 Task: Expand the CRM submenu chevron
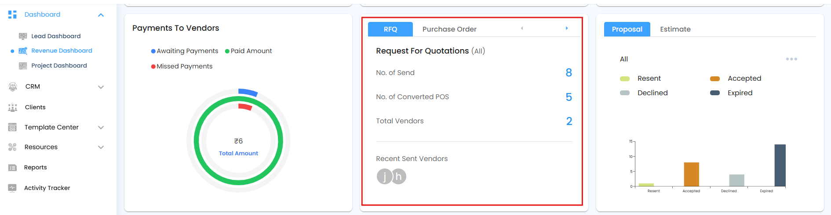click(101, 87)
